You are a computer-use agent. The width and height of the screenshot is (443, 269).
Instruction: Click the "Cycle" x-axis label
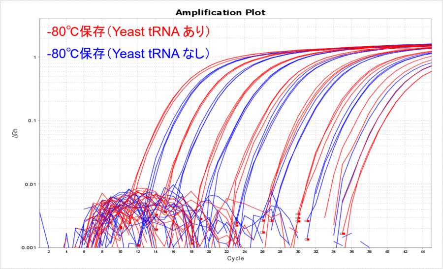(235, 259)
